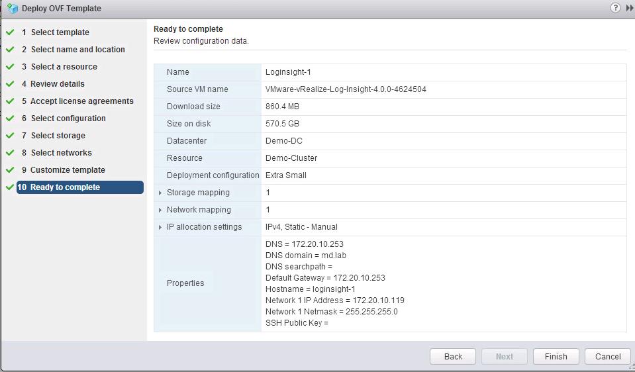Image resolution: width=635 pixels, height=372 pixels.
Task: Open step 5 Accept license agreements
Action: pos(81,101)
